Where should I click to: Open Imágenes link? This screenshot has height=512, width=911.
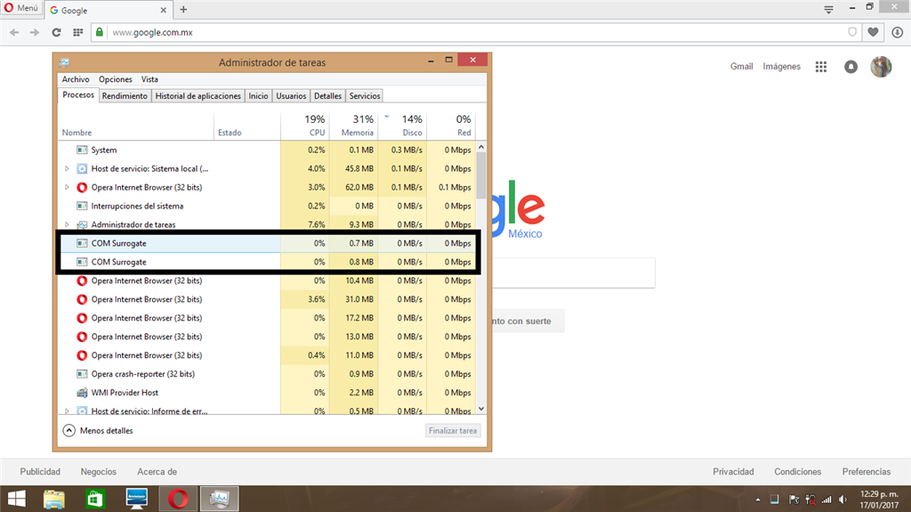pos(781,66)
